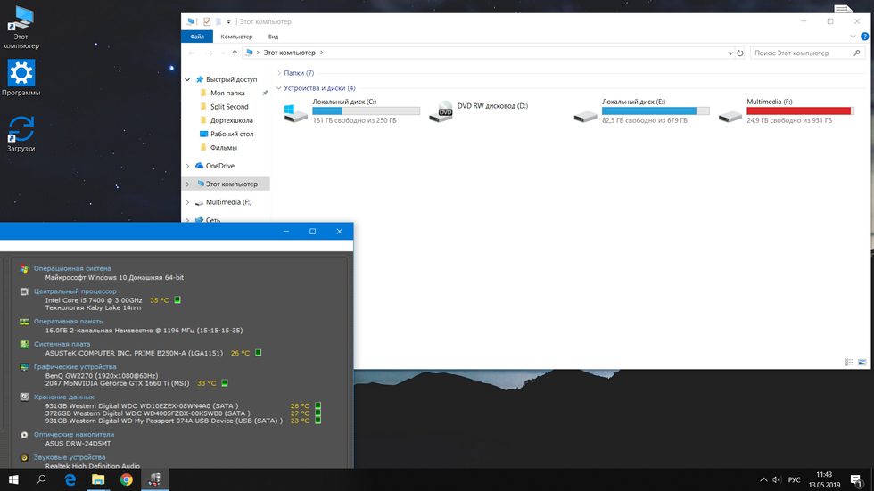
Task: Select the Multimedia (F:) drive icon in devices
Action: tap(730, 116)
